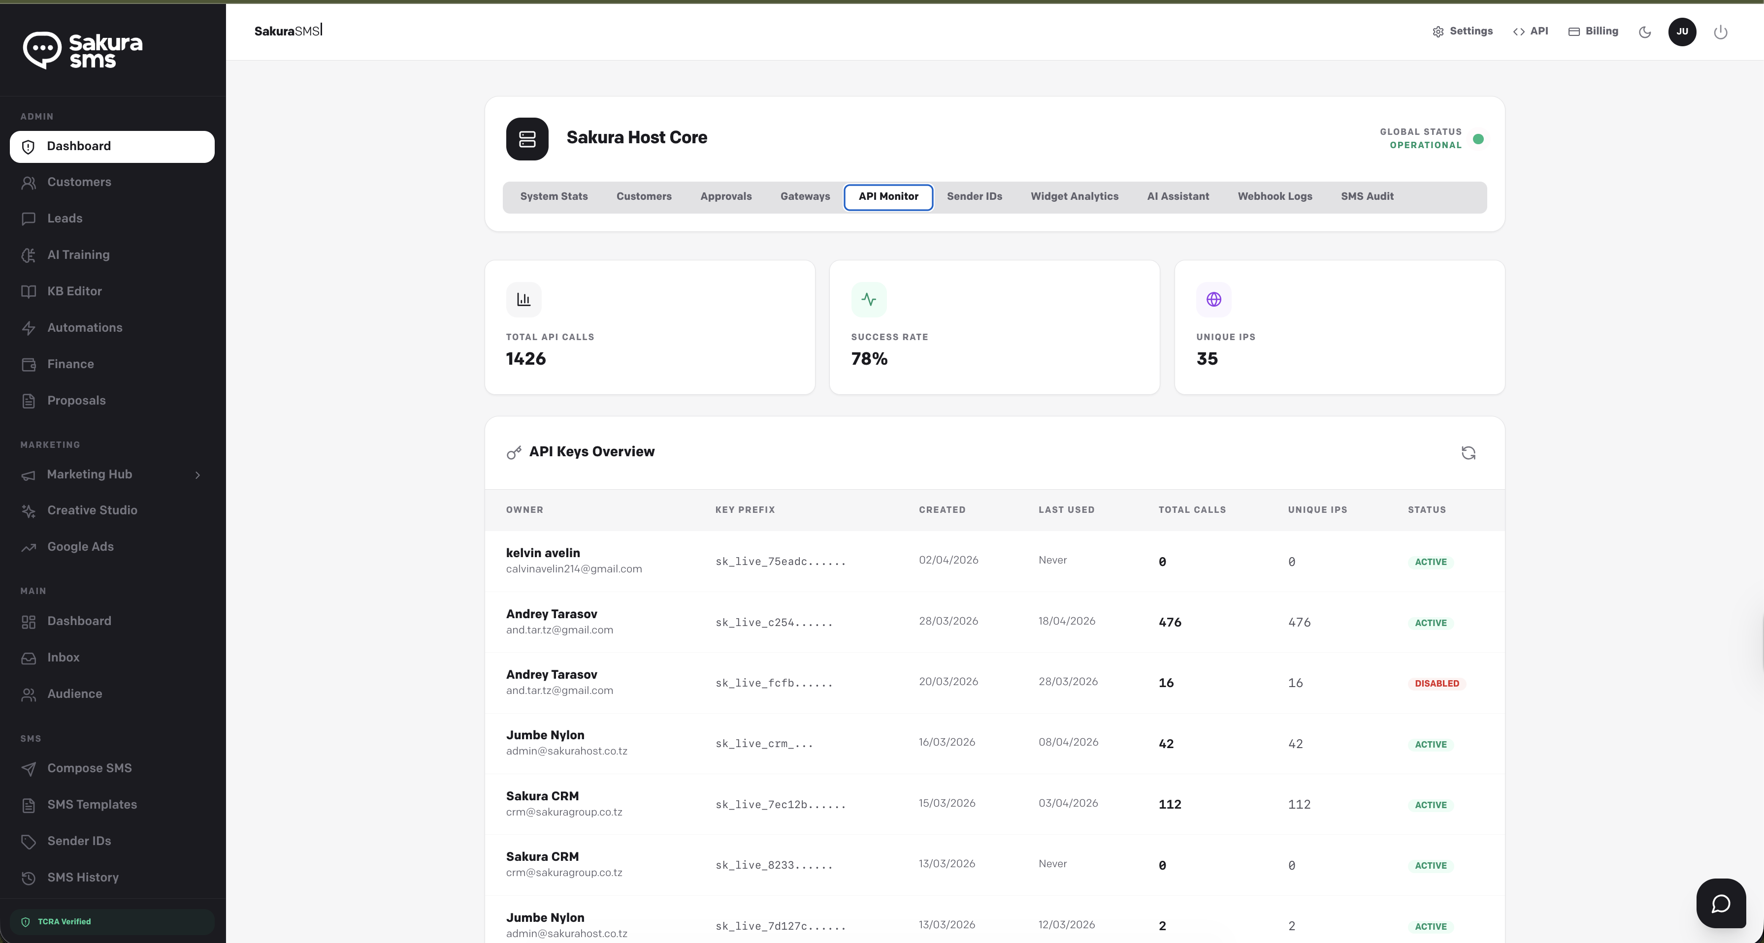Click the Status column header
Viewport: 1764px width, 943px height.
[x=1427, y=510]
